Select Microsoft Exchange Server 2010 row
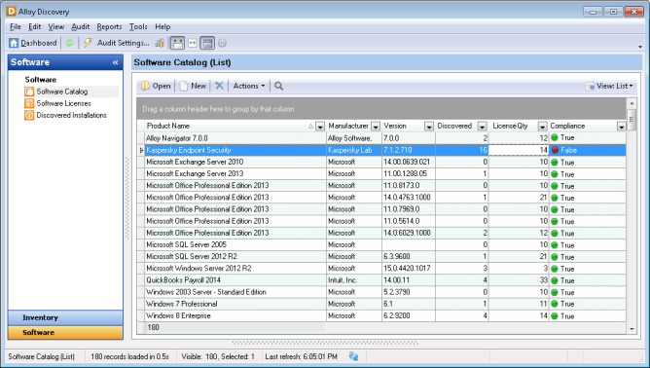The height and width of the screenshot is (368, 650). pyautogui.click(x=381, y=162)
